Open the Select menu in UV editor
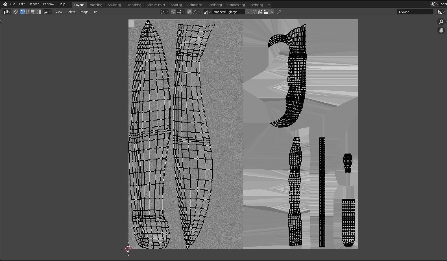 pos(71,12)
